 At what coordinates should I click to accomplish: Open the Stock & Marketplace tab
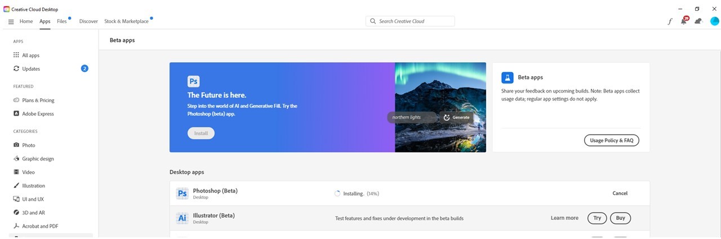[x=126, y=21]
